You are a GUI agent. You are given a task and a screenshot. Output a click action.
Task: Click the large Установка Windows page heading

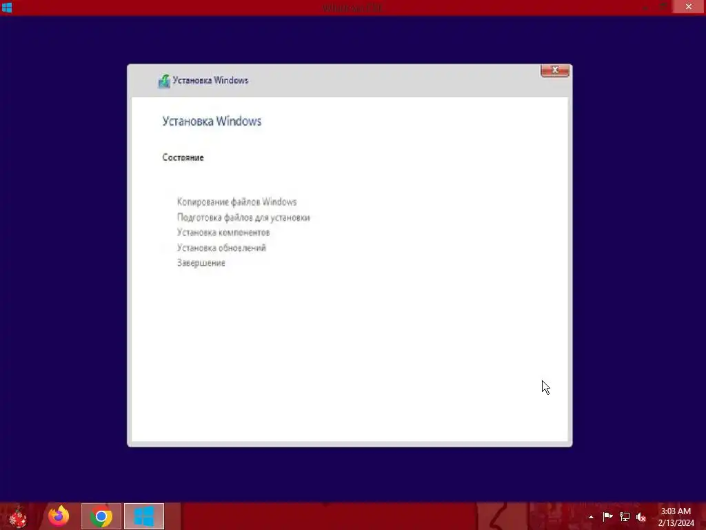click(212, 121)
